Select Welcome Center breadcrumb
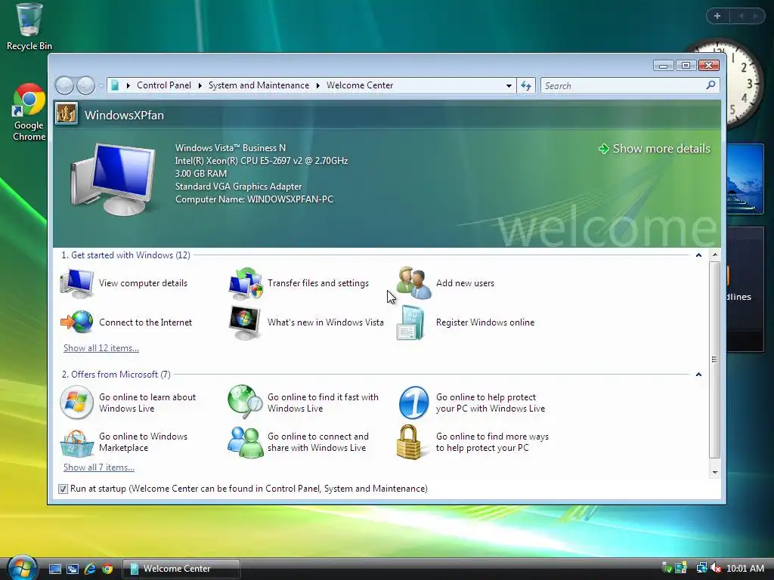The width and height of the screenshot is (774, 580). coord(360,85)
